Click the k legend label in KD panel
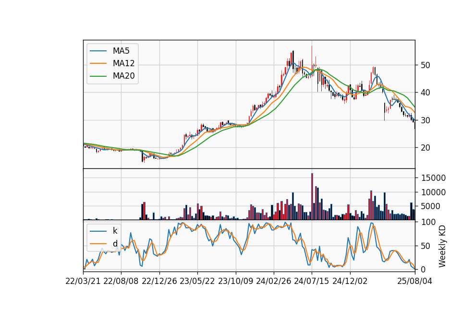Screen dimensions: 461x331 pyautogui.click(x=115, y=231)
